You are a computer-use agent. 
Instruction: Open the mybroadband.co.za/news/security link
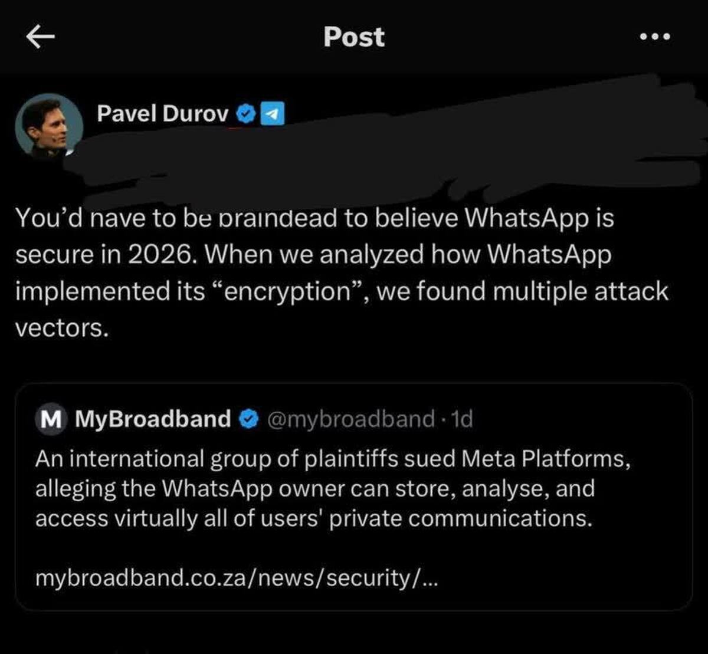coord(237,578)
